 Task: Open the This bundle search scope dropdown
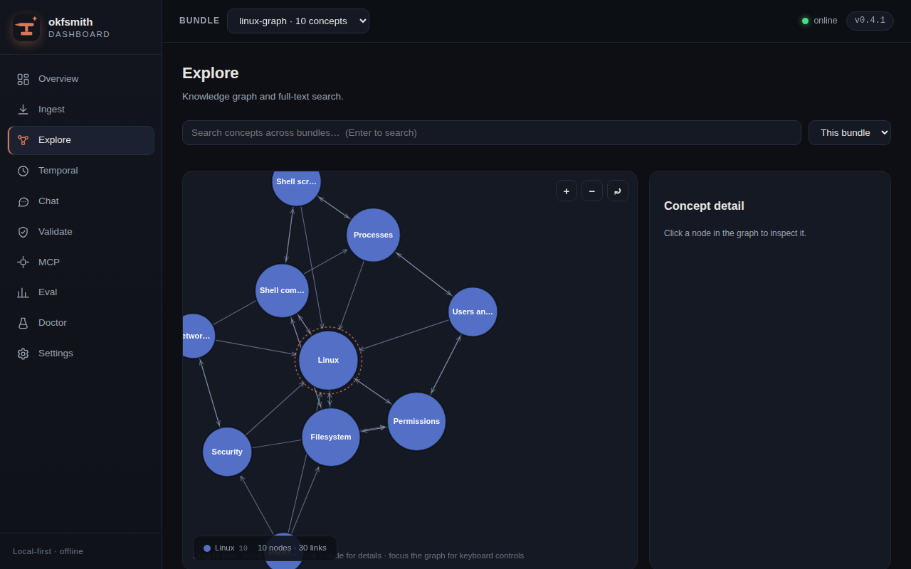pos(850,132)
